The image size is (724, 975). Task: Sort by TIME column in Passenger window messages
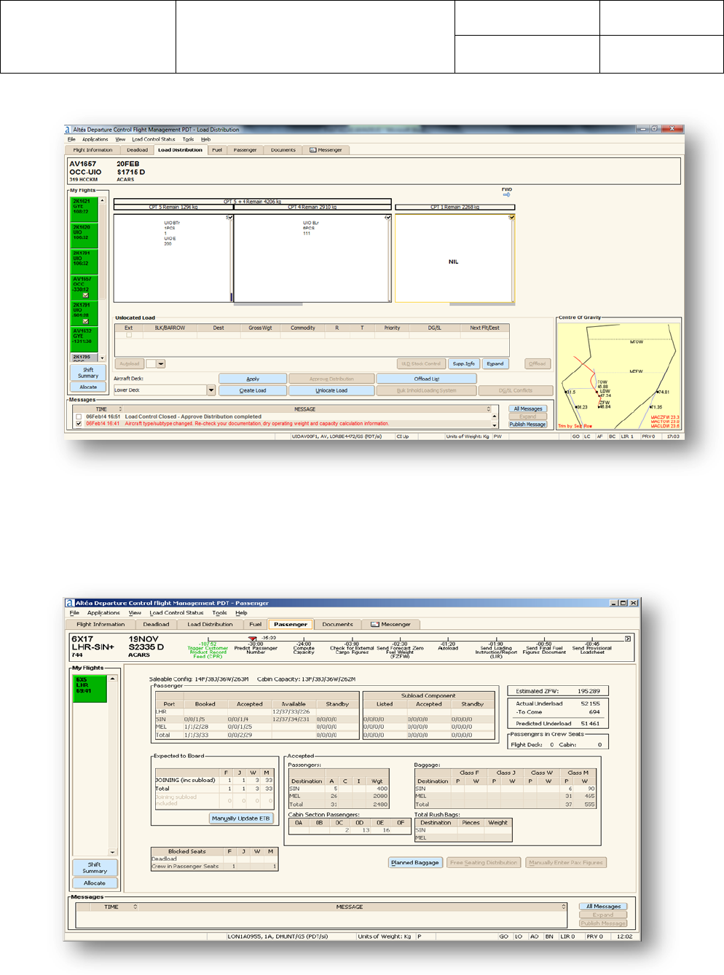tap(135, 907)
